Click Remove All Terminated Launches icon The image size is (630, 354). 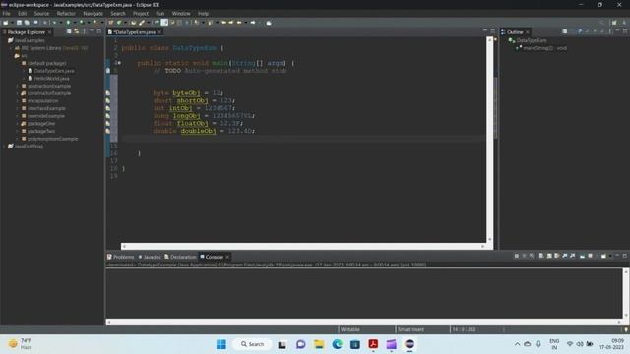coord(532,256)
